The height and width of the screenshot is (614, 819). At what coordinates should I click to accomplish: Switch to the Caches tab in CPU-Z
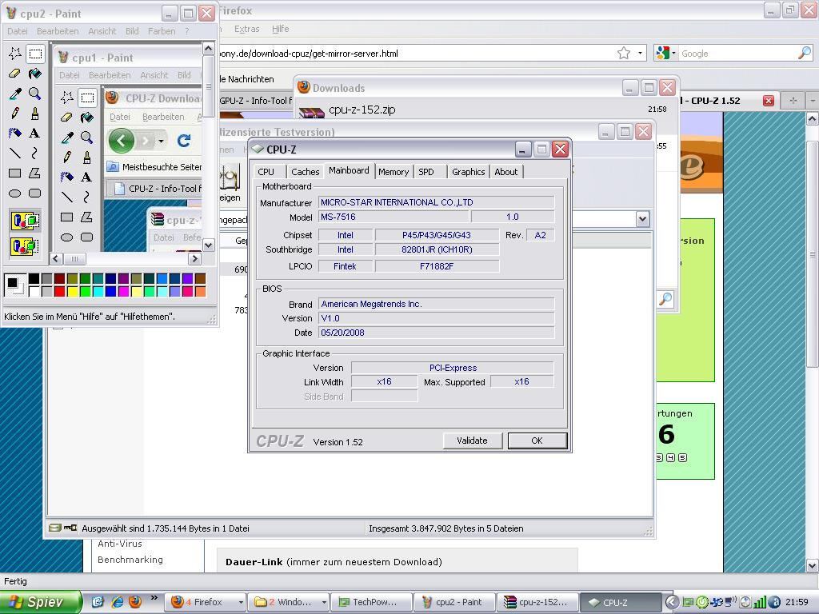[x=305, y=172]
